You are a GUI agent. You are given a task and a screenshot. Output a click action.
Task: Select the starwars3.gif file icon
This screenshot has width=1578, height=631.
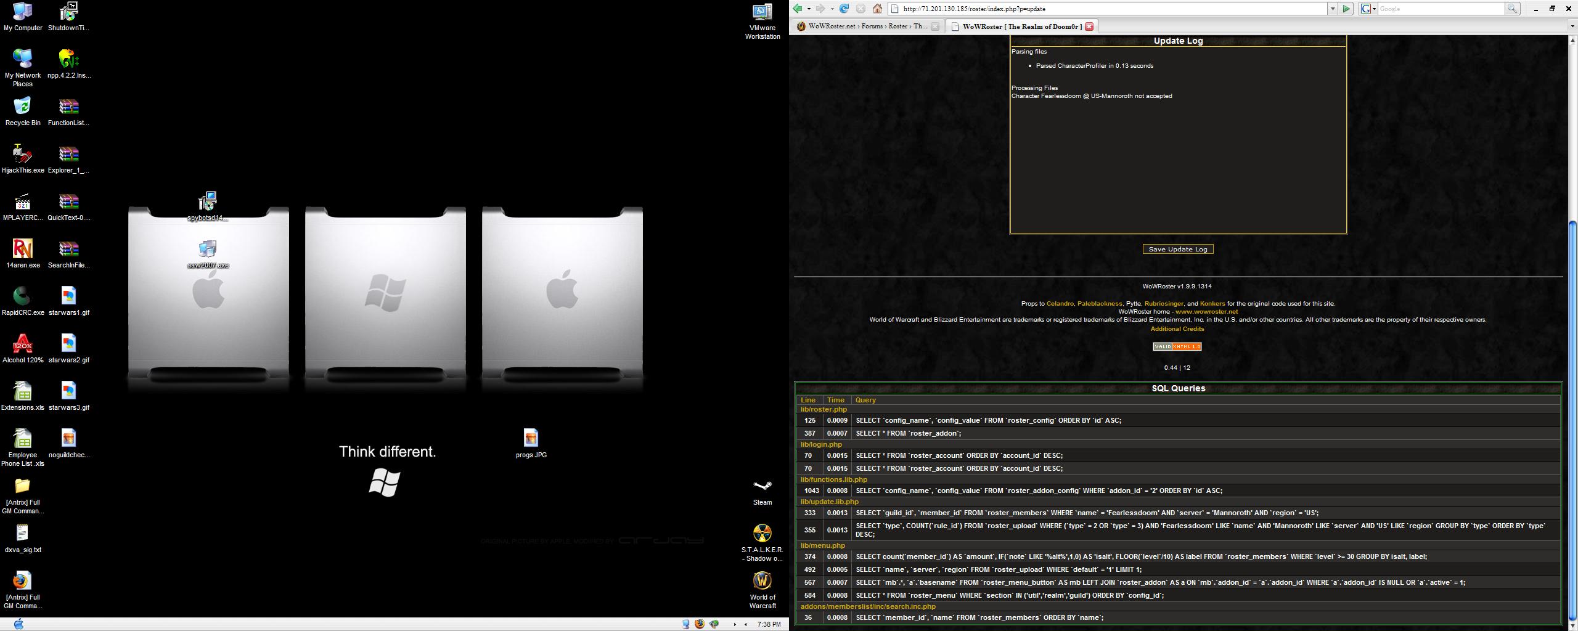tap(68, 396)
